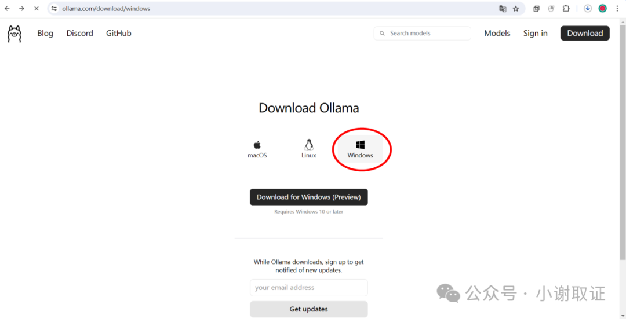This screenshot has height=319, width=626.
Task: Click the Requires Windows 10 or later text
Action: click(308, 212)
